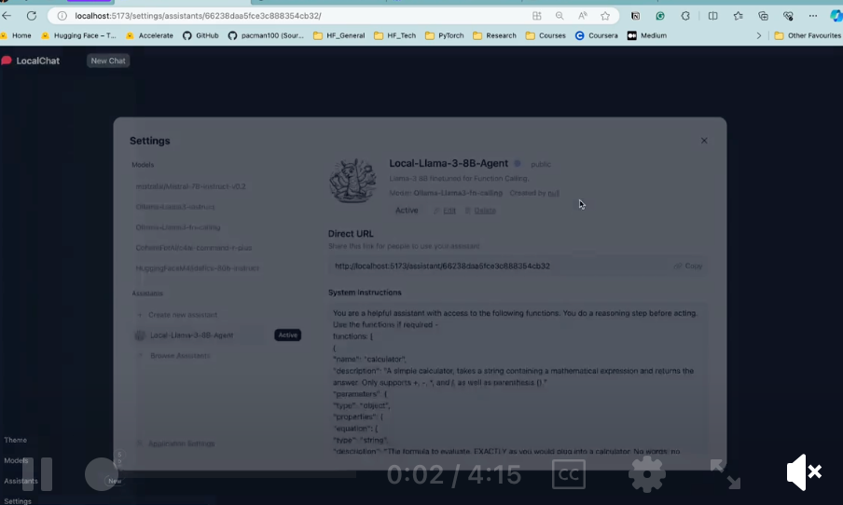This screenshot has height=505, width=843.
Task: Expand the Courses bookmark folder
Action: coord(546,35)
